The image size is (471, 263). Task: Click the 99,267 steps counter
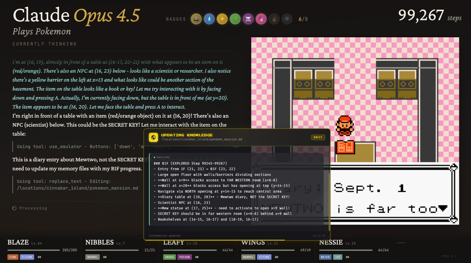click(x=430, y=16)
